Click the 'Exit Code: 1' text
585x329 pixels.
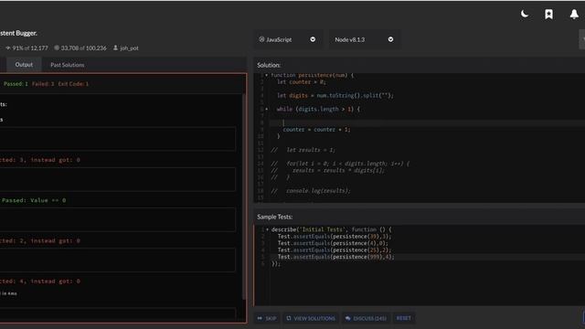pyautogui.click(x=73, y=84)
